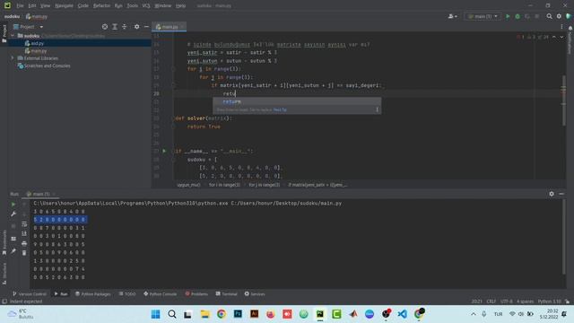The height and width of the screenshot is (323, 574).
Task: Toggle scroll to end in the Run console
Action: click(24, 233)
